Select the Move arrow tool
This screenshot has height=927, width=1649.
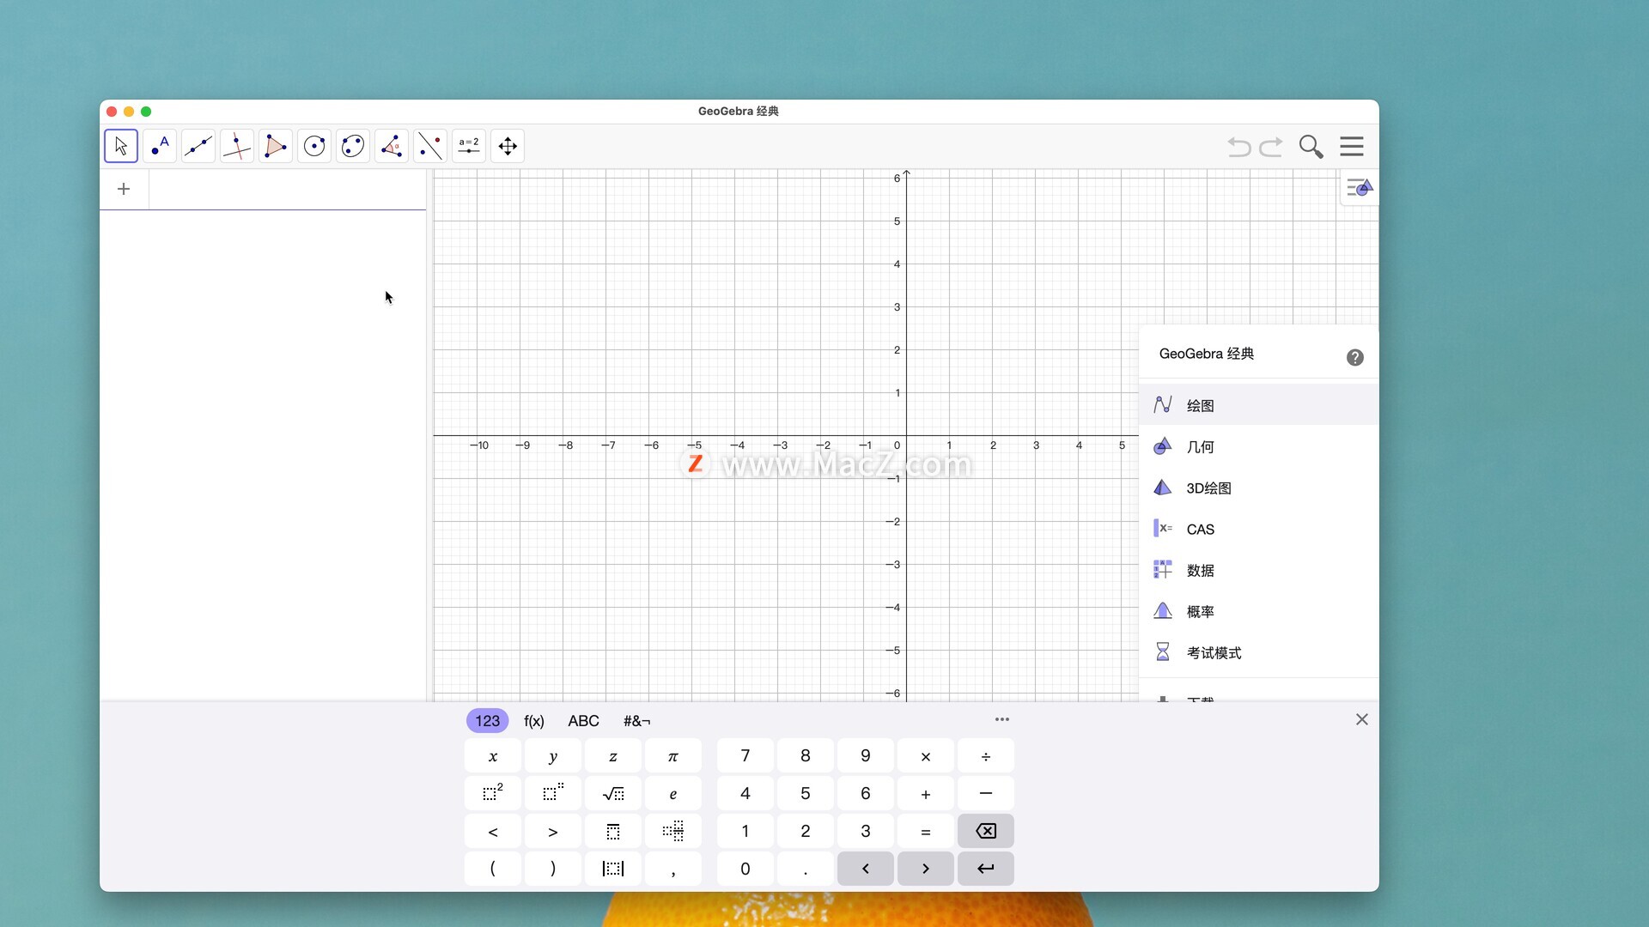pos(121,146)
